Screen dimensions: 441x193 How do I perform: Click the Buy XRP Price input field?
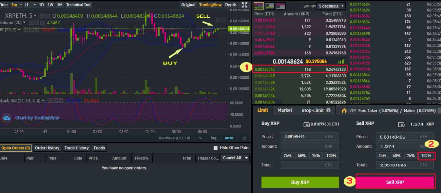coord(310,136)
